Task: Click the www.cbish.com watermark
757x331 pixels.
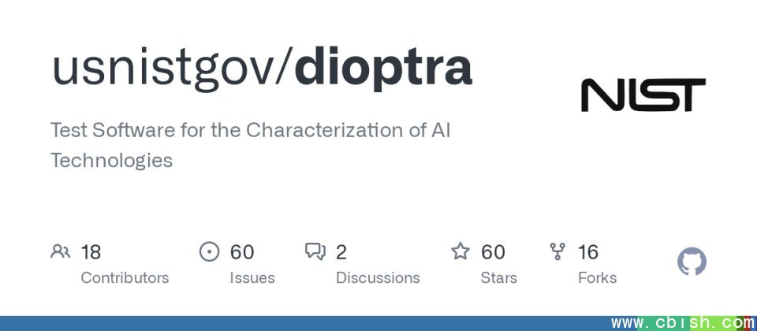Action: tap(681, 323)
